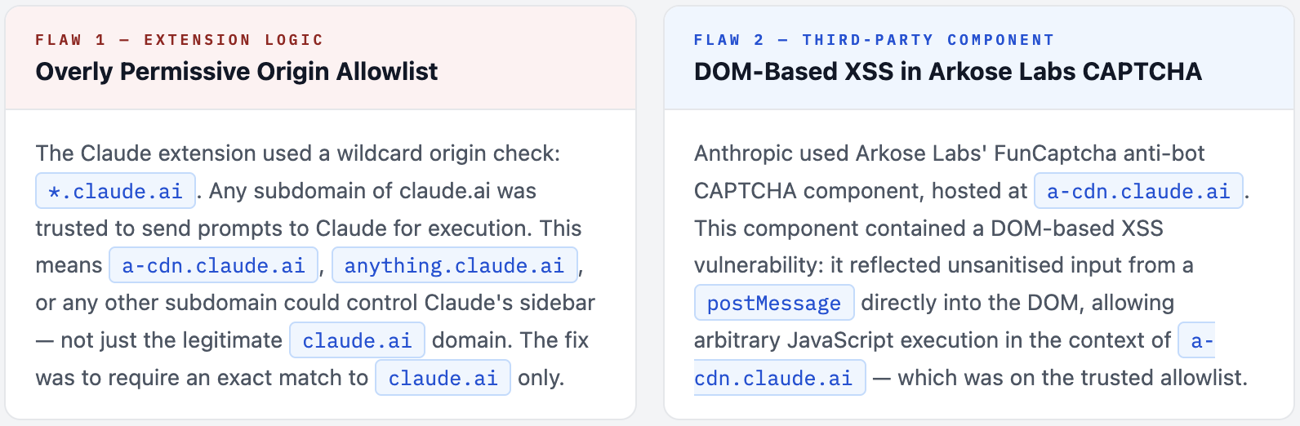This screenshot has width=1300, height=426.
Task: Click the text "Anthropic used Arkose Labs' FunCaptcha anti-bot"
Action: [x=949, y=153]
